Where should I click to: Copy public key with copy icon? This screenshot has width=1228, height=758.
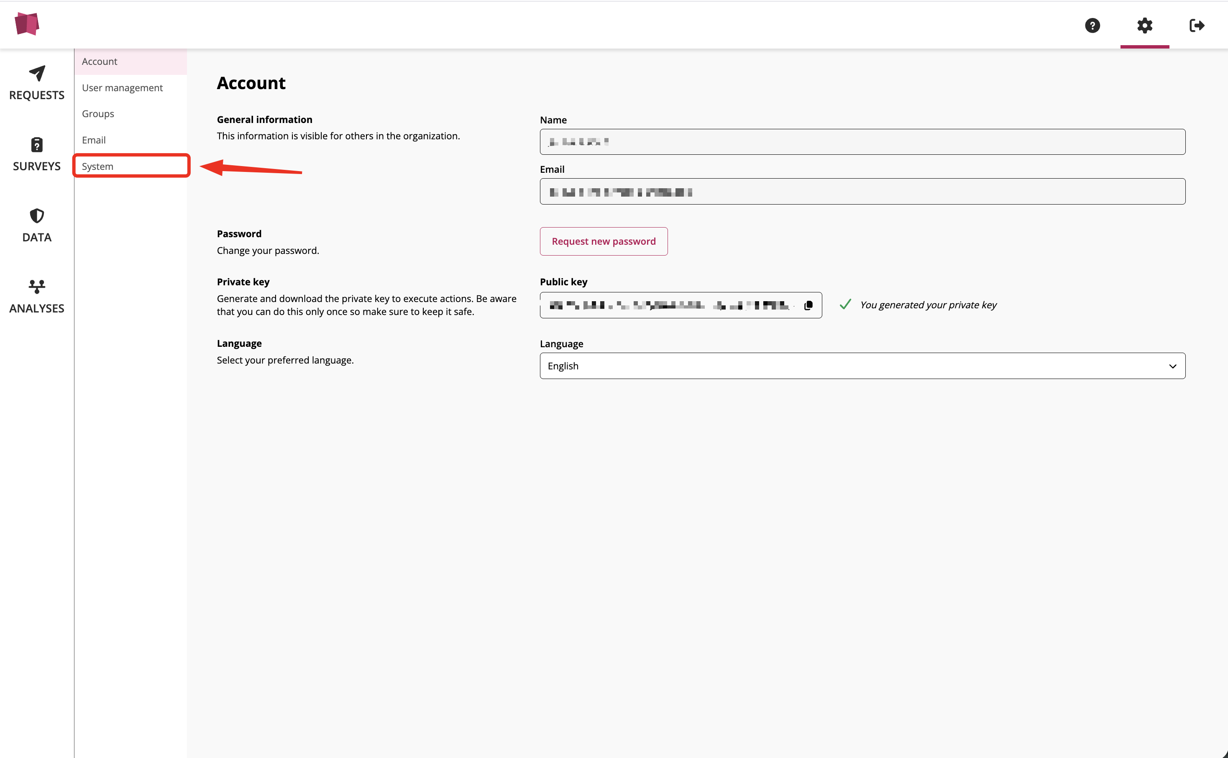(x=808, y=305)
